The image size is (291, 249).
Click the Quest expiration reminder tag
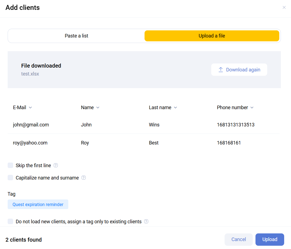click(38, 204)
